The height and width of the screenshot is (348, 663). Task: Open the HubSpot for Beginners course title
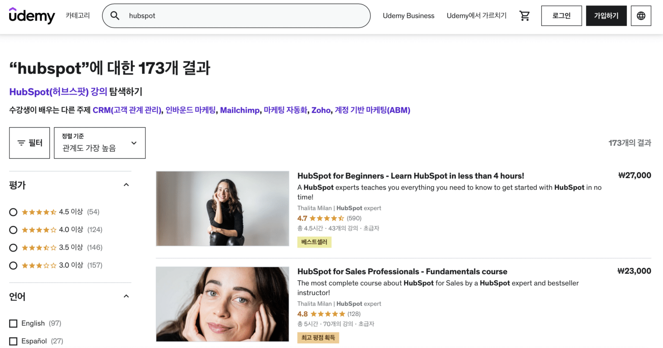coord(411,176)
